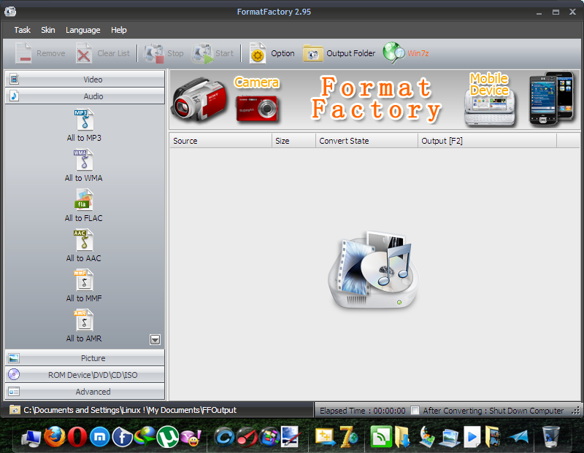Click the ROM Device disc category icon
The width and height of the screenshot is (584, 453).
pos(14,374)
